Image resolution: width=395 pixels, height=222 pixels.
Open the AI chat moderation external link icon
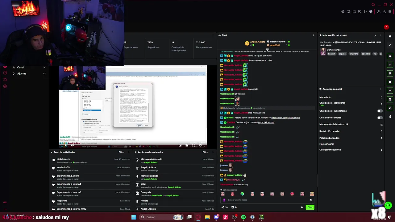[x=381, y=125]
